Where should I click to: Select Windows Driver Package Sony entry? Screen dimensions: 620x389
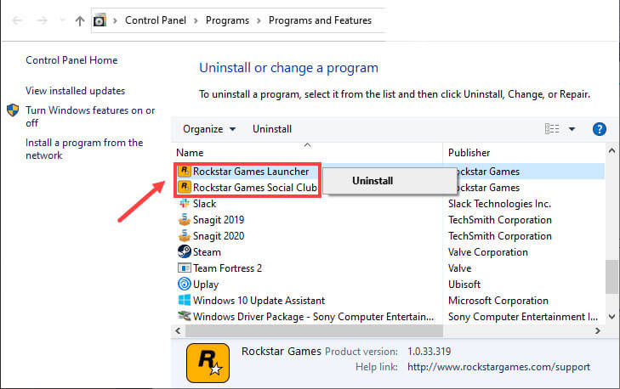(313, 317)
